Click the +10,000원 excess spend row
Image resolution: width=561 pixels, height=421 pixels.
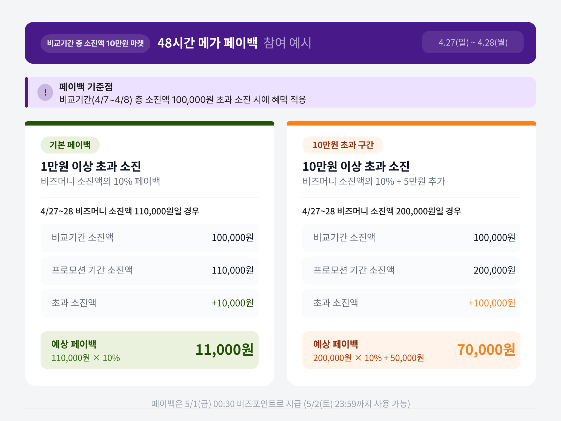click(x=149, y=303)
